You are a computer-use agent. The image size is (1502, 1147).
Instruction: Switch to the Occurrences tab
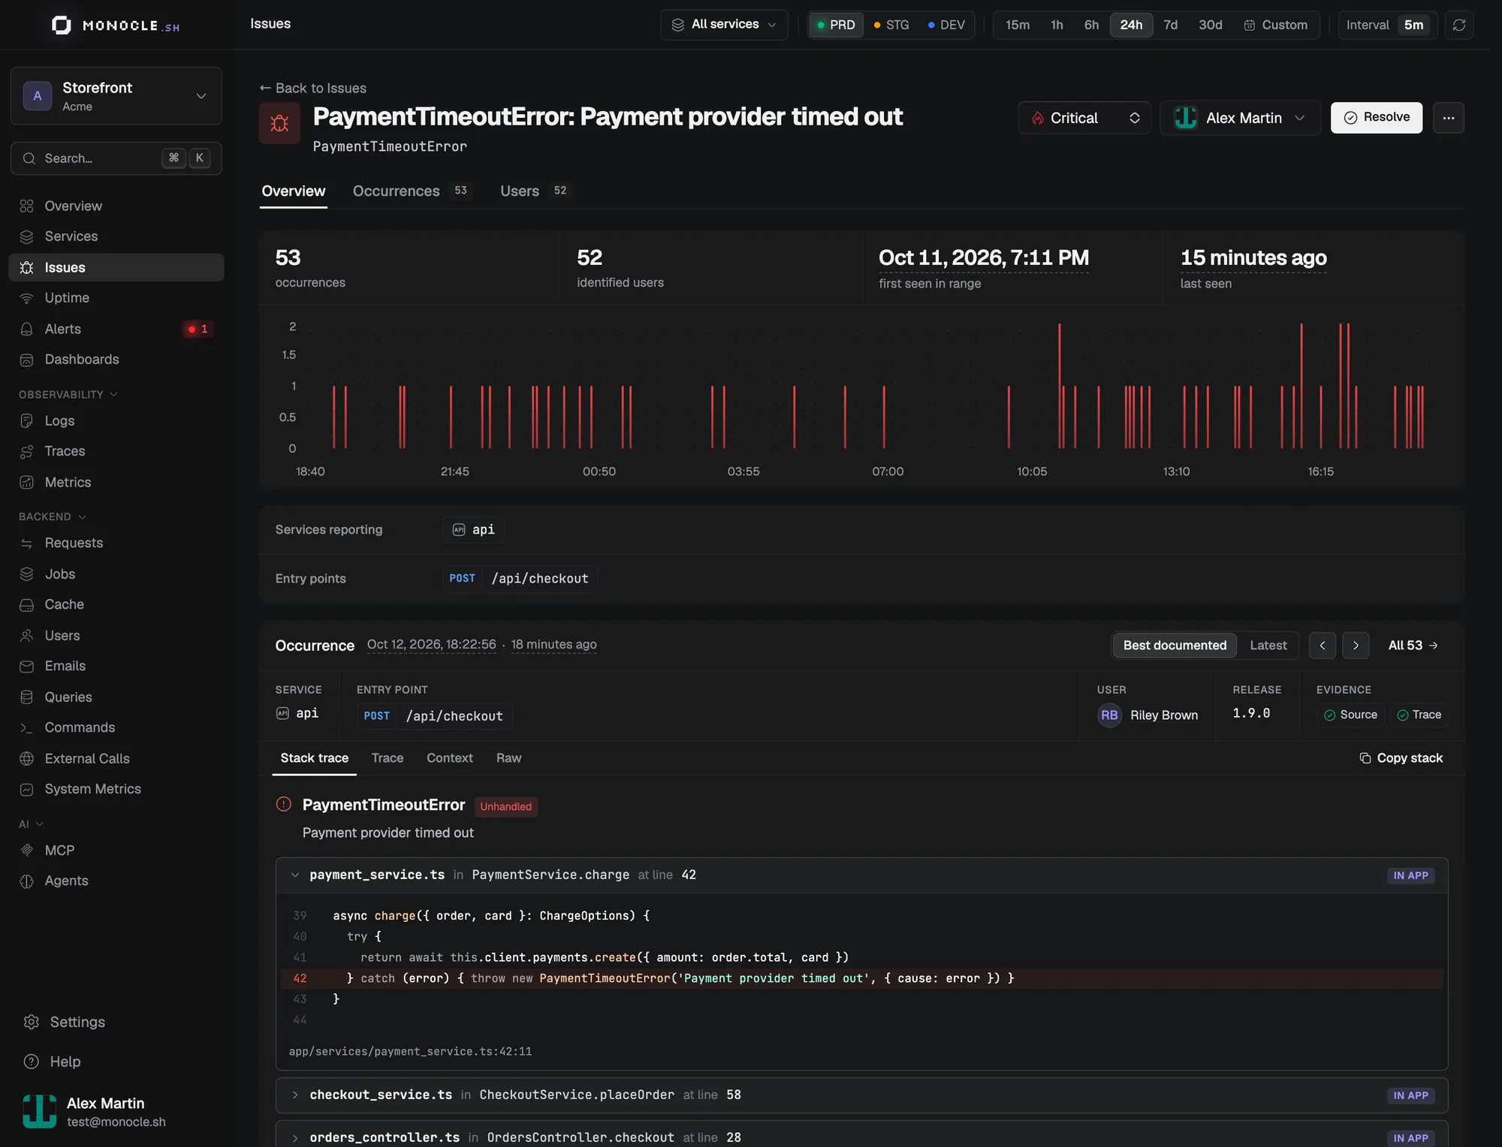click(411, 191)
